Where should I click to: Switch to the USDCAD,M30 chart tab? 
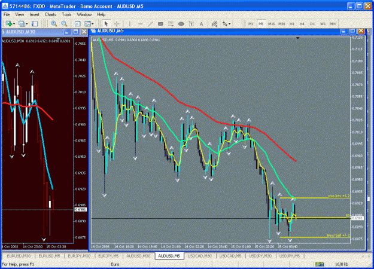tap(200, 256)
